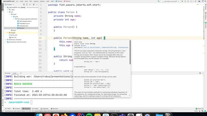The height and width of the screenshot is (116, 207).
Task: Open Project panel settings gear
Action: point(34,5)
